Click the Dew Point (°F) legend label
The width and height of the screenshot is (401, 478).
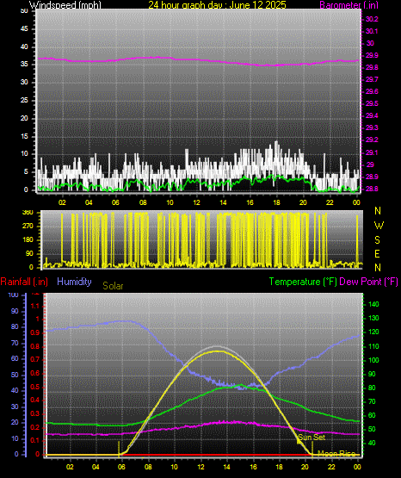[x=368, y=282]
